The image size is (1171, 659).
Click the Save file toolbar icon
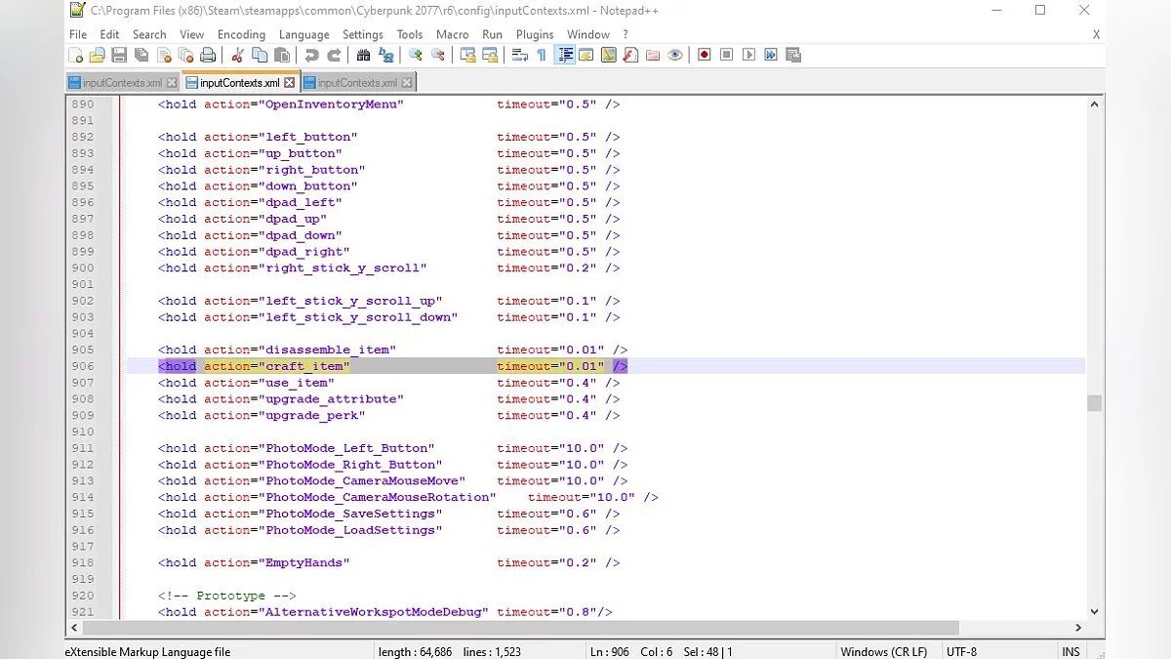[118, 56]
